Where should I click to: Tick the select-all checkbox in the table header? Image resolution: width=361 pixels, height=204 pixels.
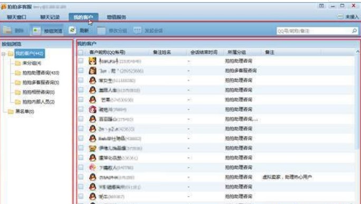coord(81,52)
